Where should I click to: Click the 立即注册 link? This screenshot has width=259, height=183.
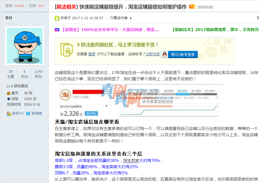point(153,54)
